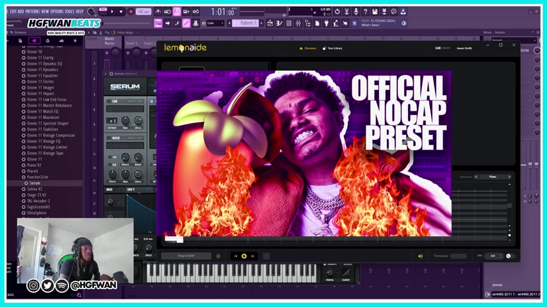Click the Lemonaide logo
Screen dimensions: 547x307
[185, 48]
